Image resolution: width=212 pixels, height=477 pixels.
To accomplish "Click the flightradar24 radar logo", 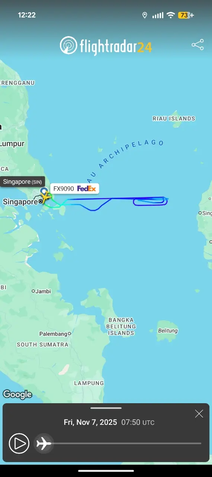I will click(x=68, y=46).
